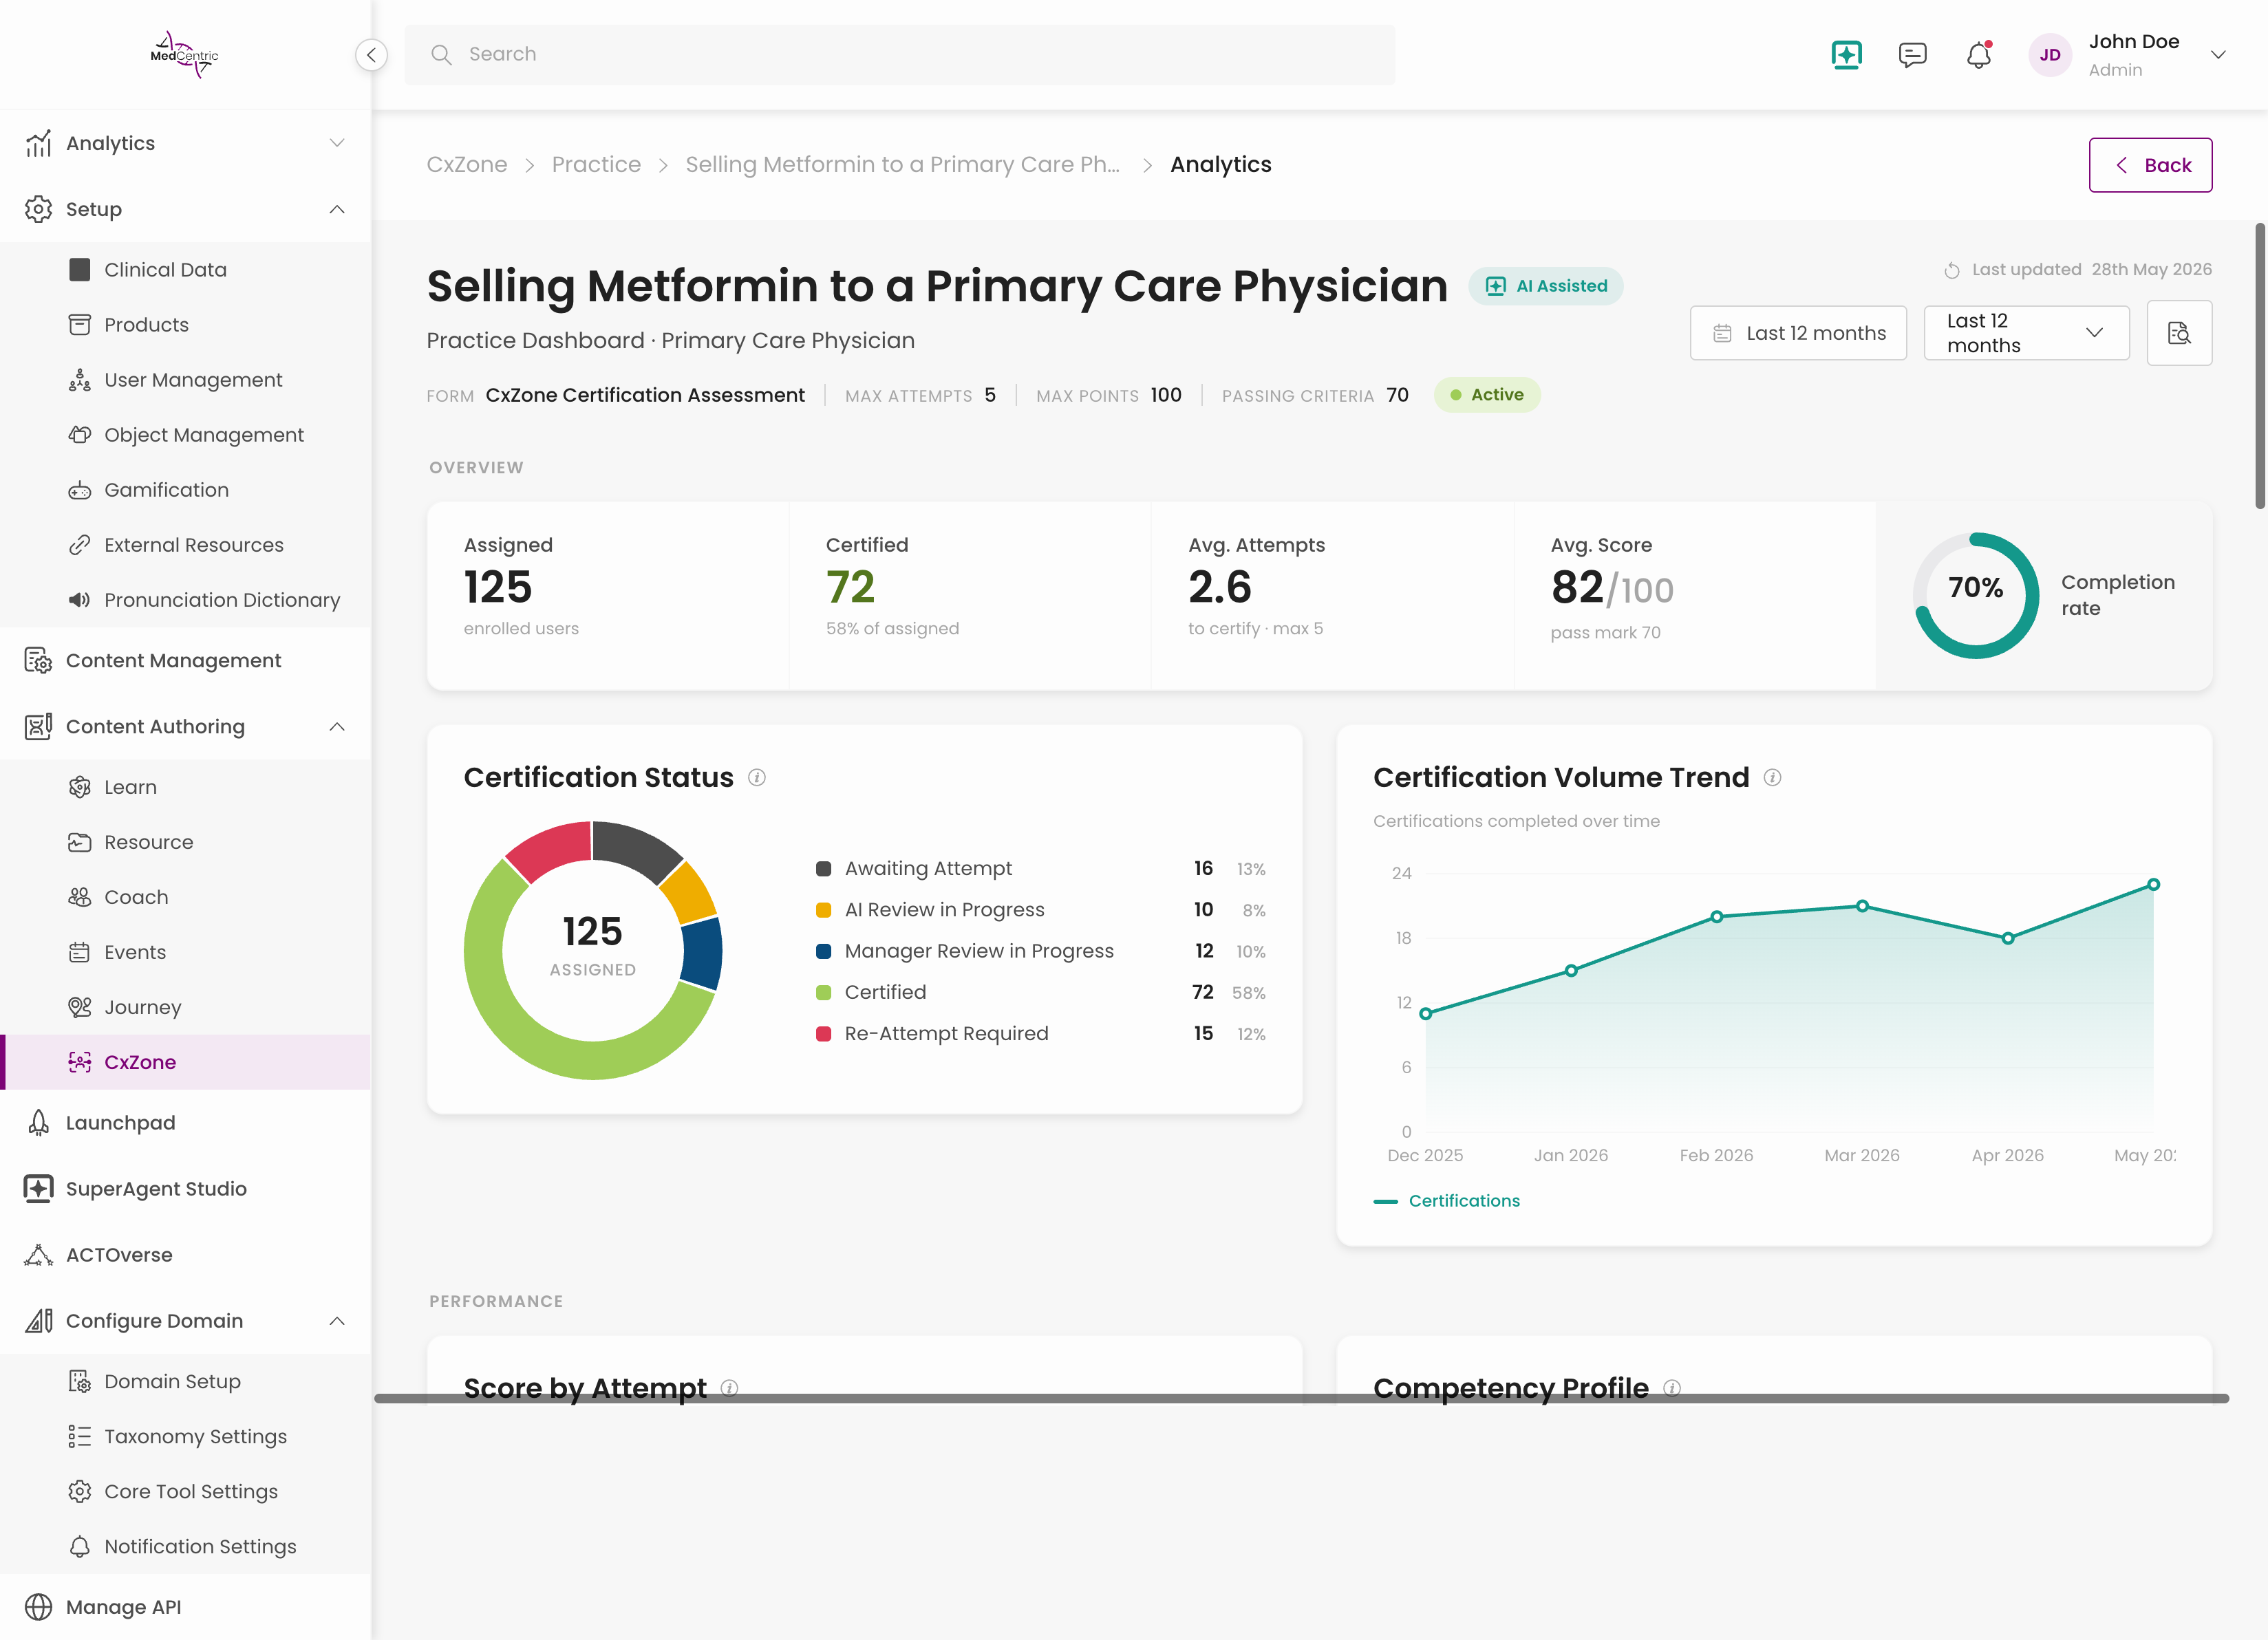Open Launchpad in sidebar
The width and height of the screenshot is (2268, 1640).
[x=185, y=1123]
